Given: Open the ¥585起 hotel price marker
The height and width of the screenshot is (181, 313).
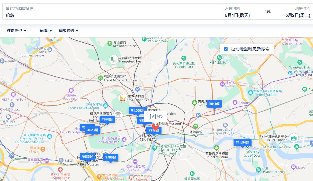Looking at the screenshot, I should pyautogui.click(x=87, y=157).
